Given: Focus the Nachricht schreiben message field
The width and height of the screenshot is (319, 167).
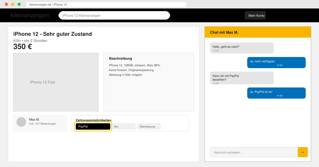Looking at the screenshot, I should click(x=254, y=152).
